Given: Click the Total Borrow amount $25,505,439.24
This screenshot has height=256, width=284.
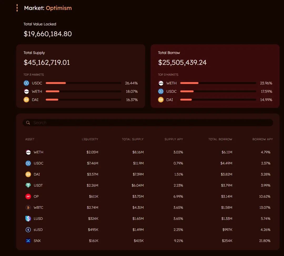Looking at the screenshot, I should pyautogui.click(x=182, y=62).
